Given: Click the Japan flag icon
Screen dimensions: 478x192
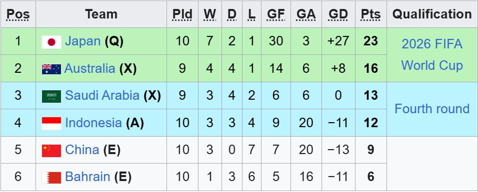Looking at the screenshot, I should coord(51,42).
